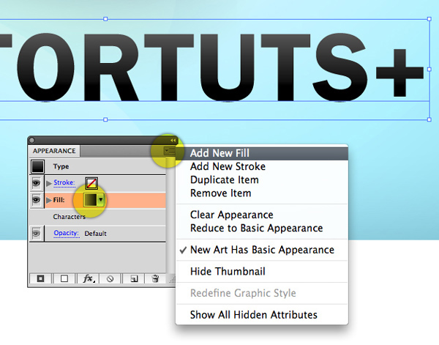Screen dimensions: 439x345
Task: Toggle visibility eye for the Stroke row
Action: pyautogui.click(x=36, y=183)
